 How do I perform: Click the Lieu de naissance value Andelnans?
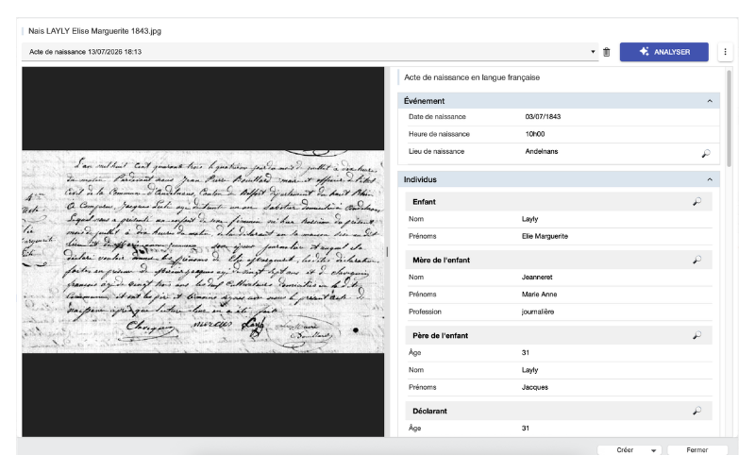[x=541, y=151]
